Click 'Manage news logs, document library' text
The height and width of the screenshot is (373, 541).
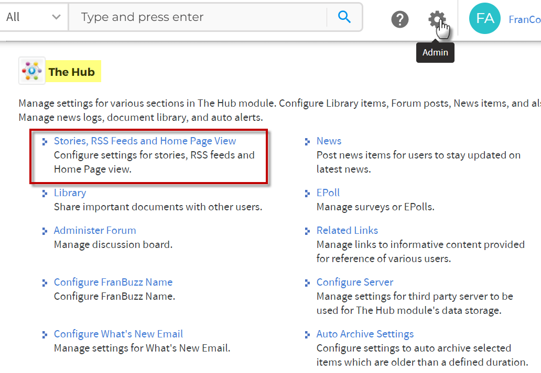[x=141, y=117]
